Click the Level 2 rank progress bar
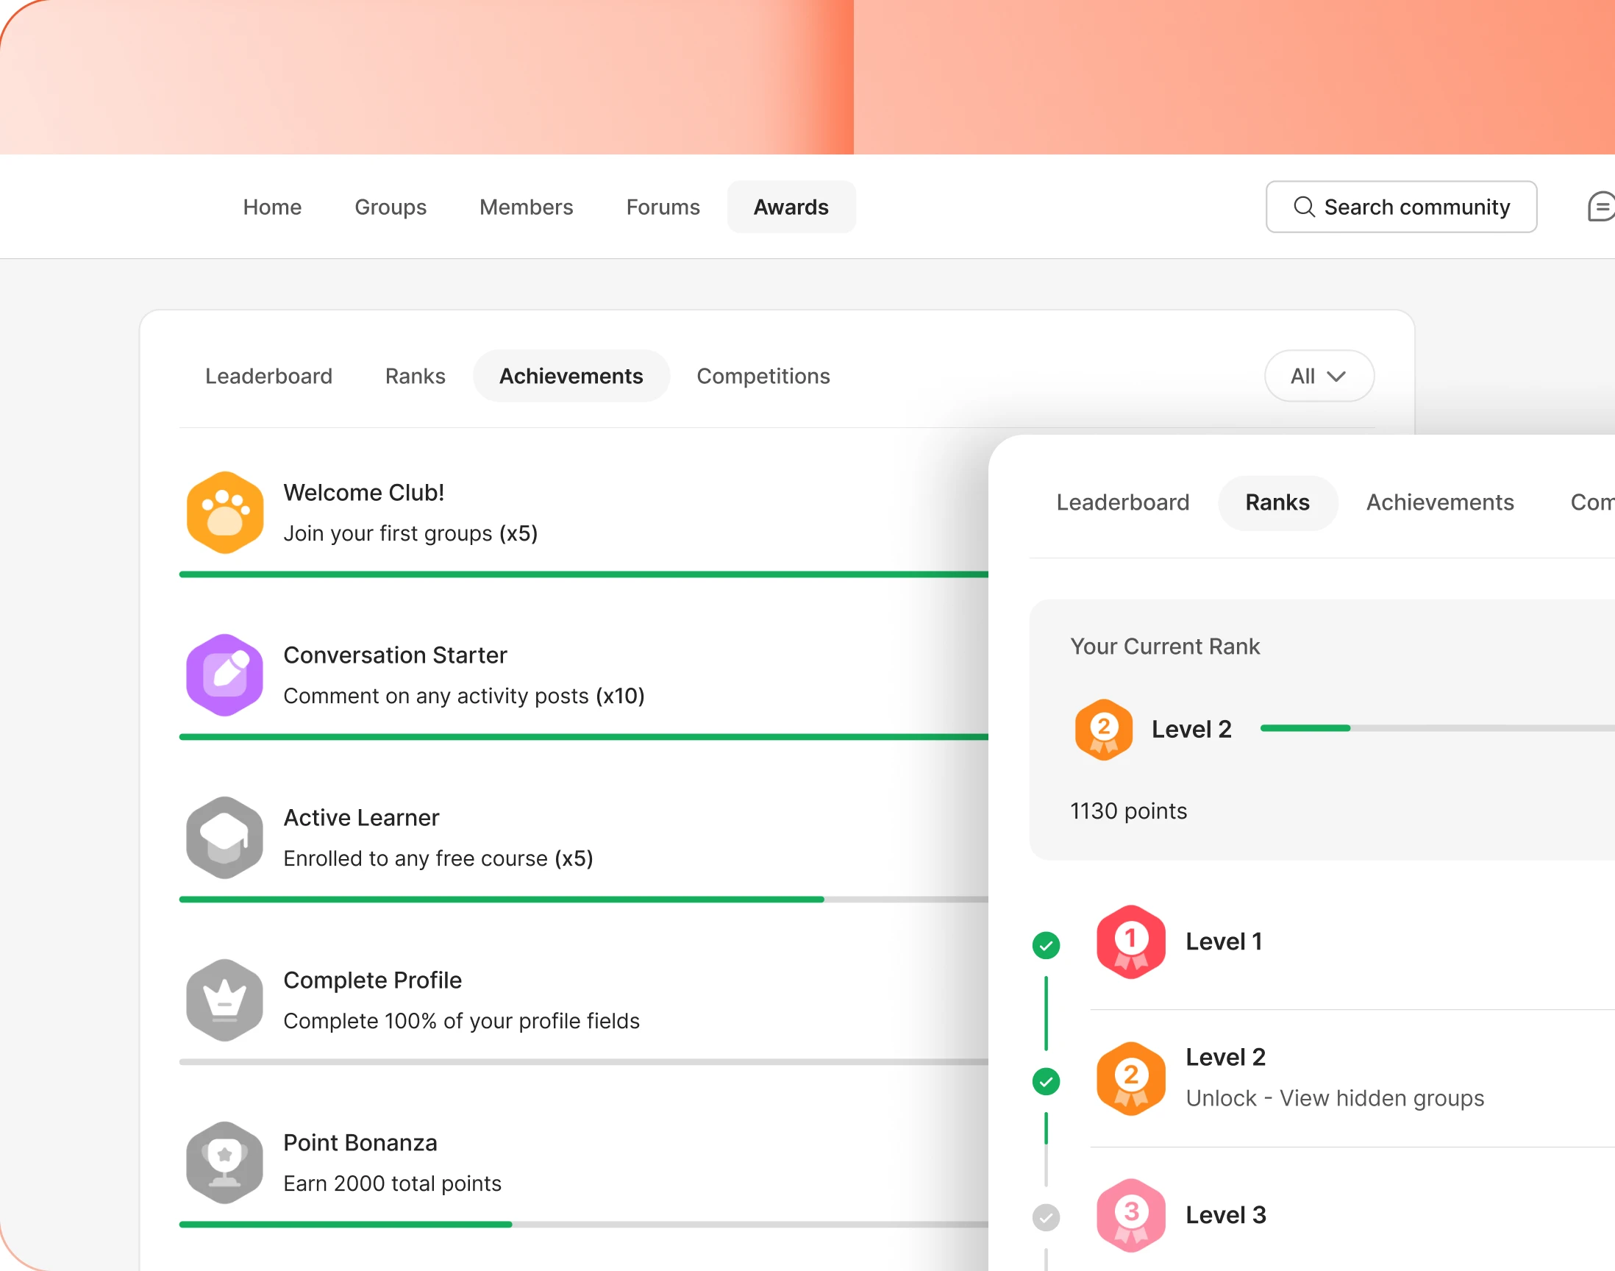Viewport: 1615px width, 1271px height. tap(1437, 727)
